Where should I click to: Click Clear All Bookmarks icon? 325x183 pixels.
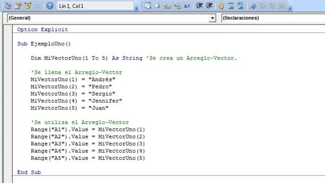click(282, 6)
